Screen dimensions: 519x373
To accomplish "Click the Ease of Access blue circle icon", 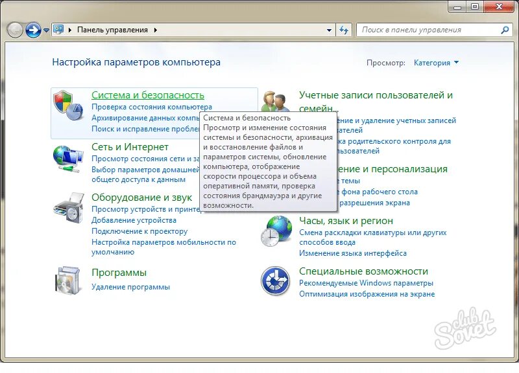I will point(275,281).
